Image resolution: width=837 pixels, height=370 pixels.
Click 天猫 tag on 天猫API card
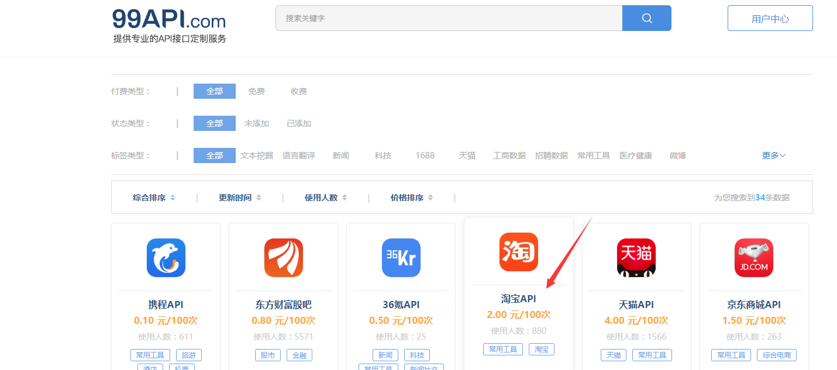tap(614, 355)
